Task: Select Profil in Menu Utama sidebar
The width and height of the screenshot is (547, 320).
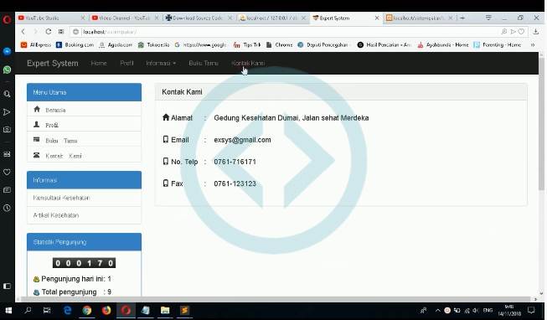Action: click(x=84, y=125)
